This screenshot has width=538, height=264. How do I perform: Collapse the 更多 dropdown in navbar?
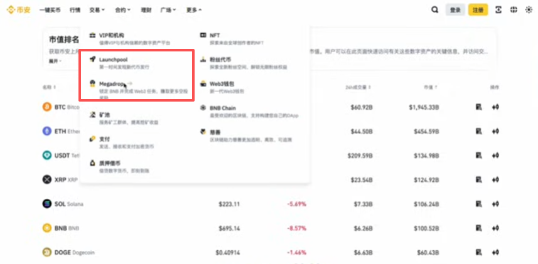(x=194, y=10)
